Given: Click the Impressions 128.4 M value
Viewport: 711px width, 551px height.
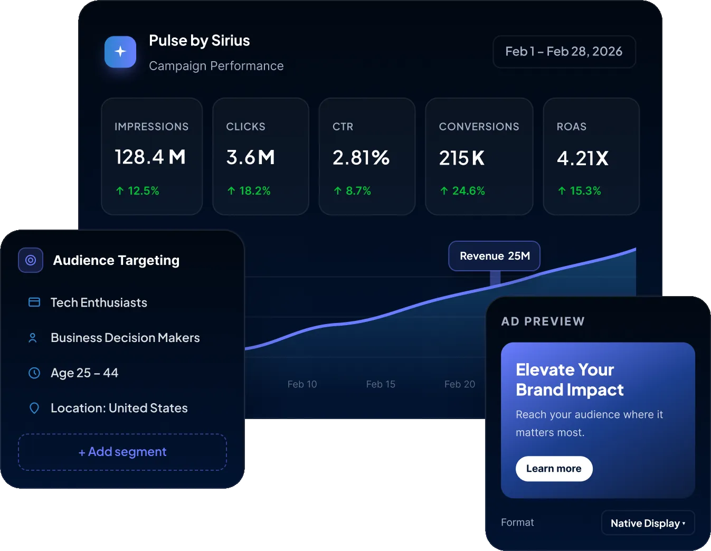Looking at the screenshot, I should [x=150, y=157].
